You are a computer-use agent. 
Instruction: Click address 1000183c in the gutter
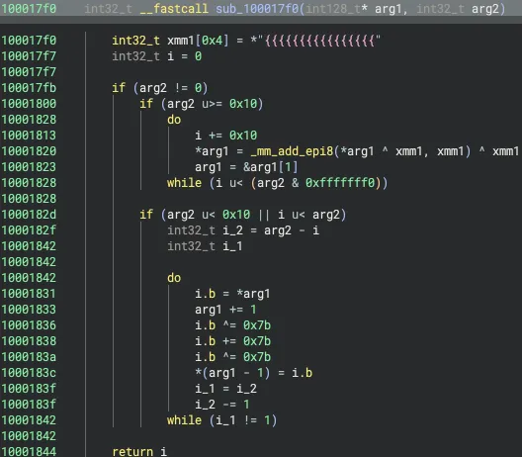tap(29, 373)
